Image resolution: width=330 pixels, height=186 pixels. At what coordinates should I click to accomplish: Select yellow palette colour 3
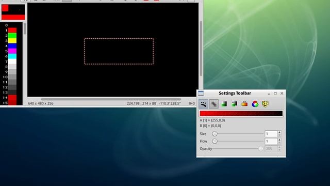coord(12,41)
